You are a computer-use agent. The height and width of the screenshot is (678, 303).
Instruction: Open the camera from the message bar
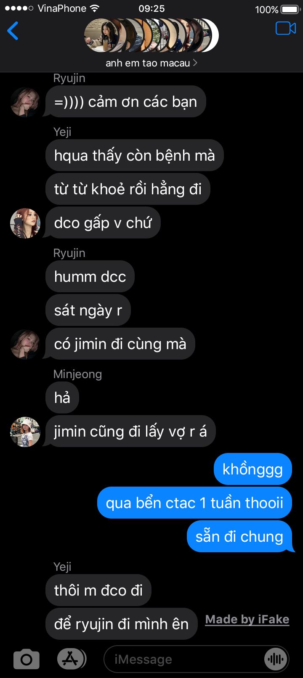[26, 659]
